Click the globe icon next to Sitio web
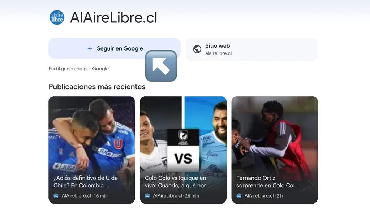This screenshot has width=370, height=208. pyautogui.click(x=197, y=49)
